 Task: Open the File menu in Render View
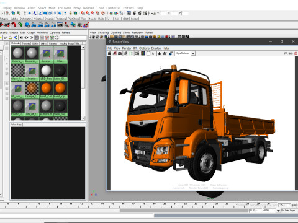coord(110,48)
